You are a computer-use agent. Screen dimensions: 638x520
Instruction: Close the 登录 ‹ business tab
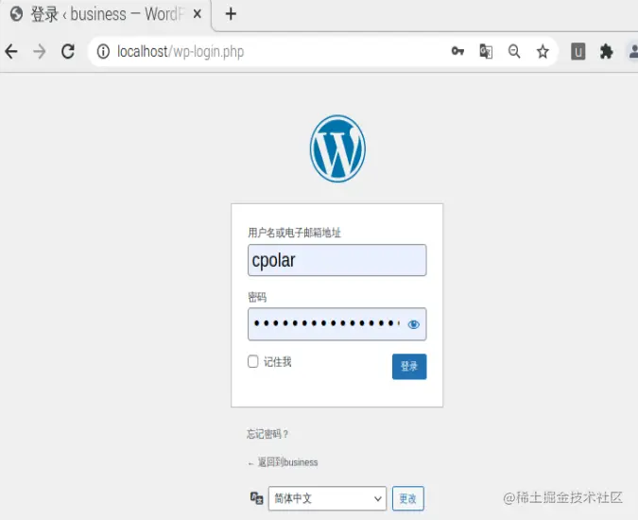tap(198, 14)
